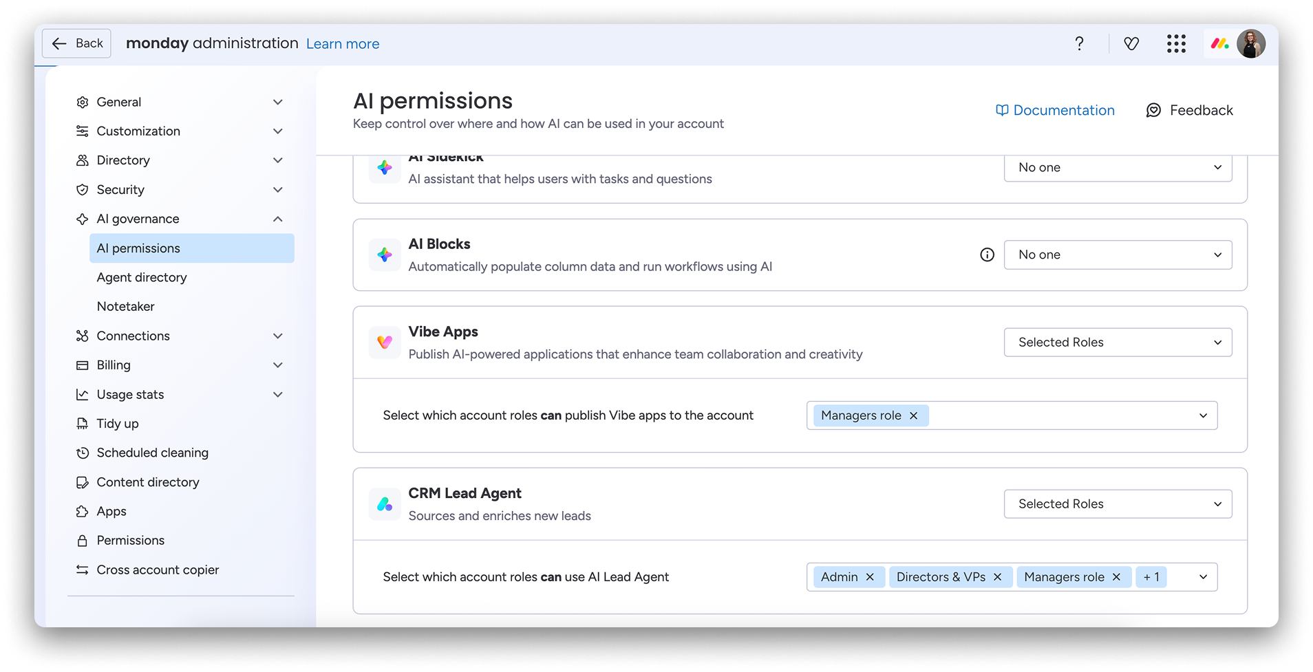Click the Vibe Apps heart icon

[x=385, y=343]
